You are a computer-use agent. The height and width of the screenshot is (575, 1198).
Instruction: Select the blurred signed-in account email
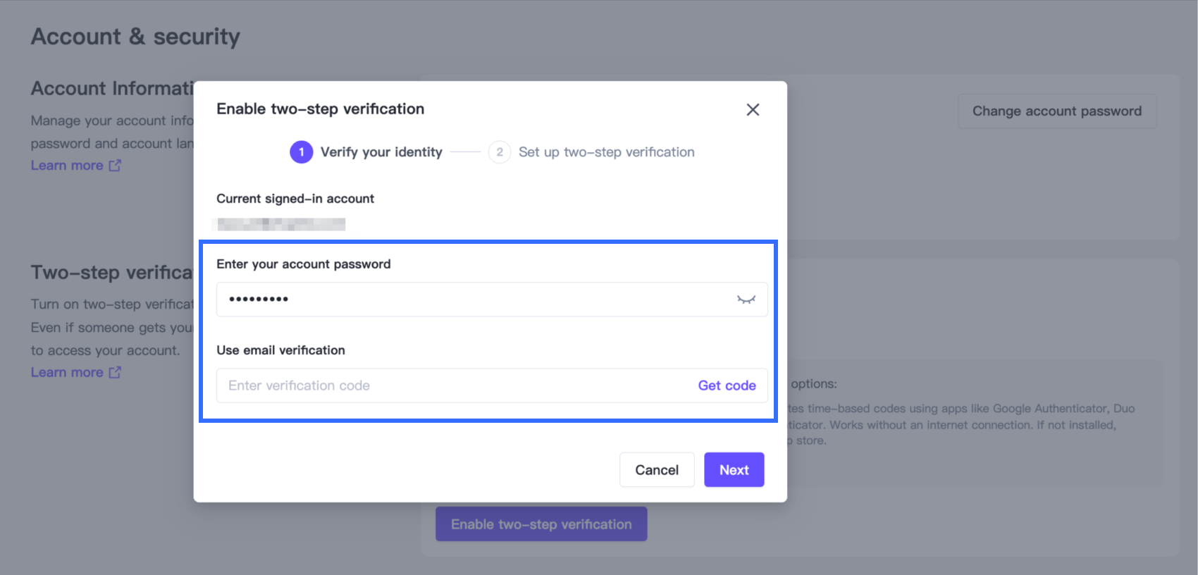(281, 224)
